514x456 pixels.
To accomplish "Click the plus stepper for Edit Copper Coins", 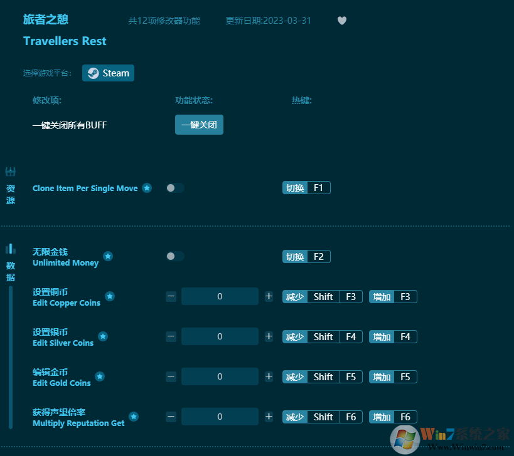I will (269, 296).
